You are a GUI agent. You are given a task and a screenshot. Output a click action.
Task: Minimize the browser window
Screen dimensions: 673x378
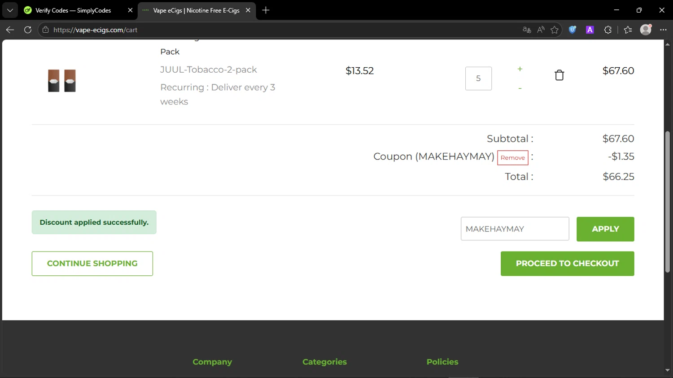[x=616, y=10]
